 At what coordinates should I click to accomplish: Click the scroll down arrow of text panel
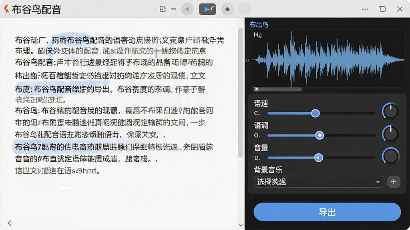tap(241, 225)
